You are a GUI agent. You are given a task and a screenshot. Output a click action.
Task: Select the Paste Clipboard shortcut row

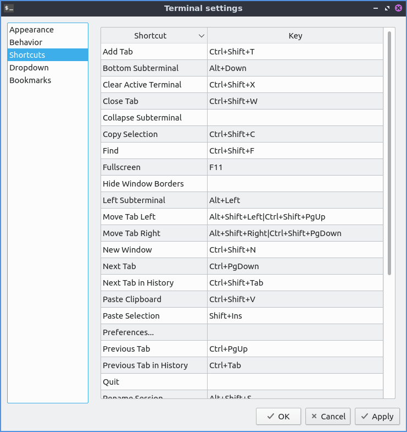[154, 299]
